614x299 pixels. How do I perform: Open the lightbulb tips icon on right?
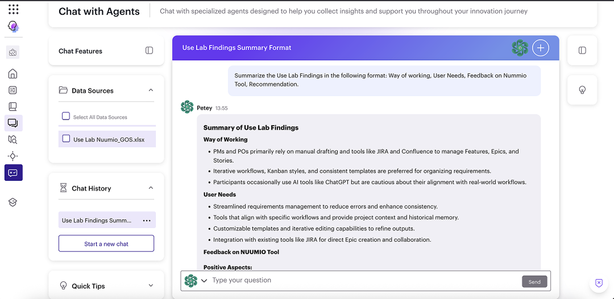pyautogui.click(x=582, y=90)
